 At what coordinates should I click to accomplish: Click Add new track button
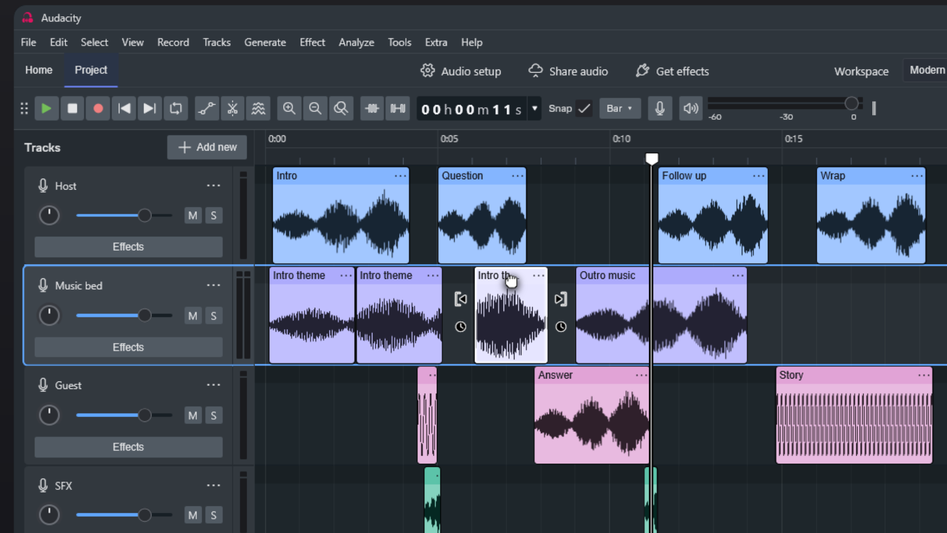pos(207,147)
